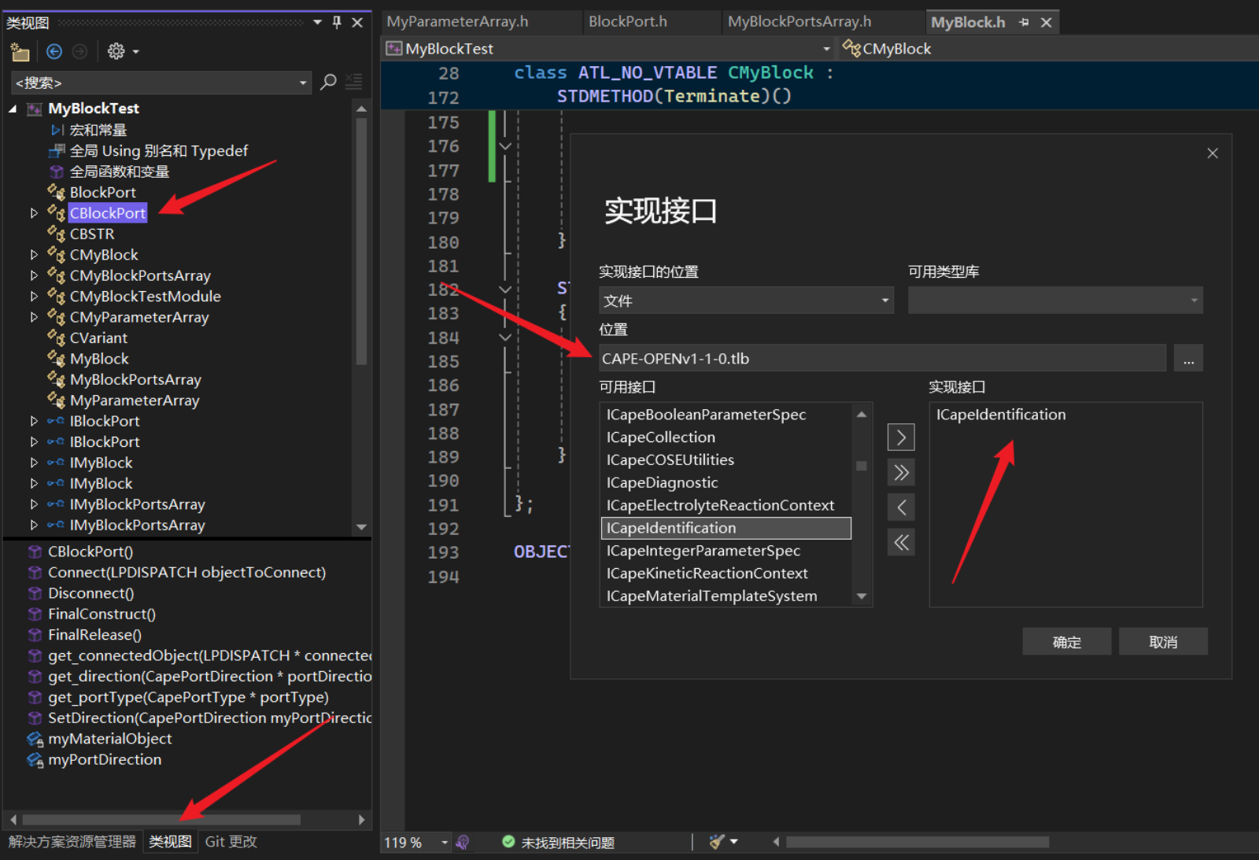
Task: Add all interfaces with double right arrow
Action: tap(901, 472)
